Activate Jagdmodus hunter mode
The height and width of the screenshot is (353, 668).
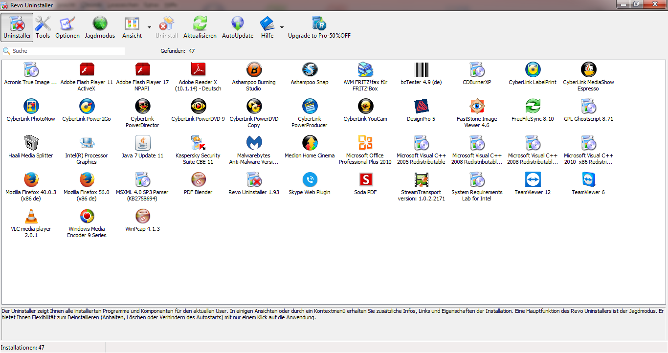(100, 27)
